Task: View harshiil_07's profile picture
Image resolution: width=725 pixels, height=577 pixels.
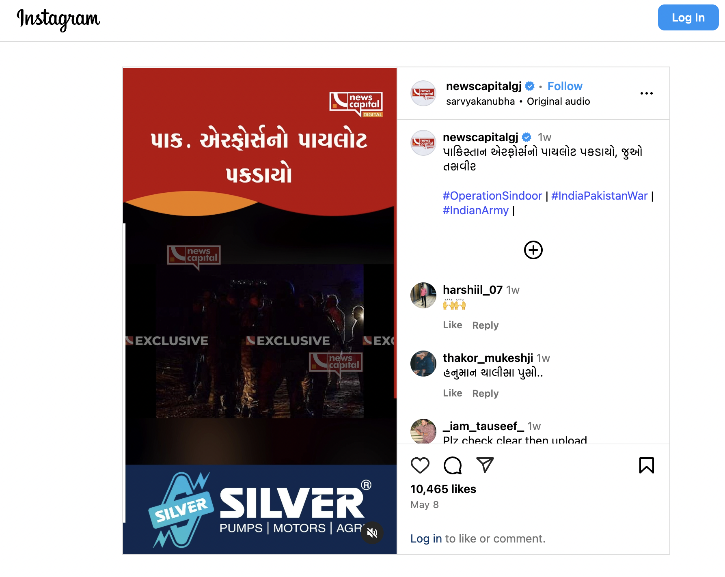Action: coord(423,295)
